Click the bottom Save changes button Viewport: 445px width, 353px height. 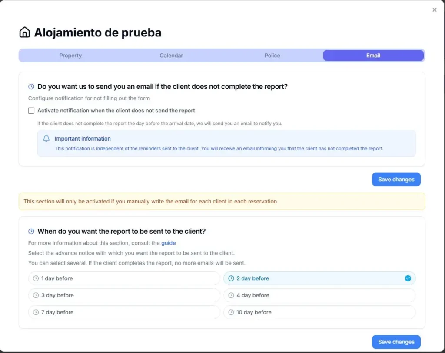pos(396,342)
